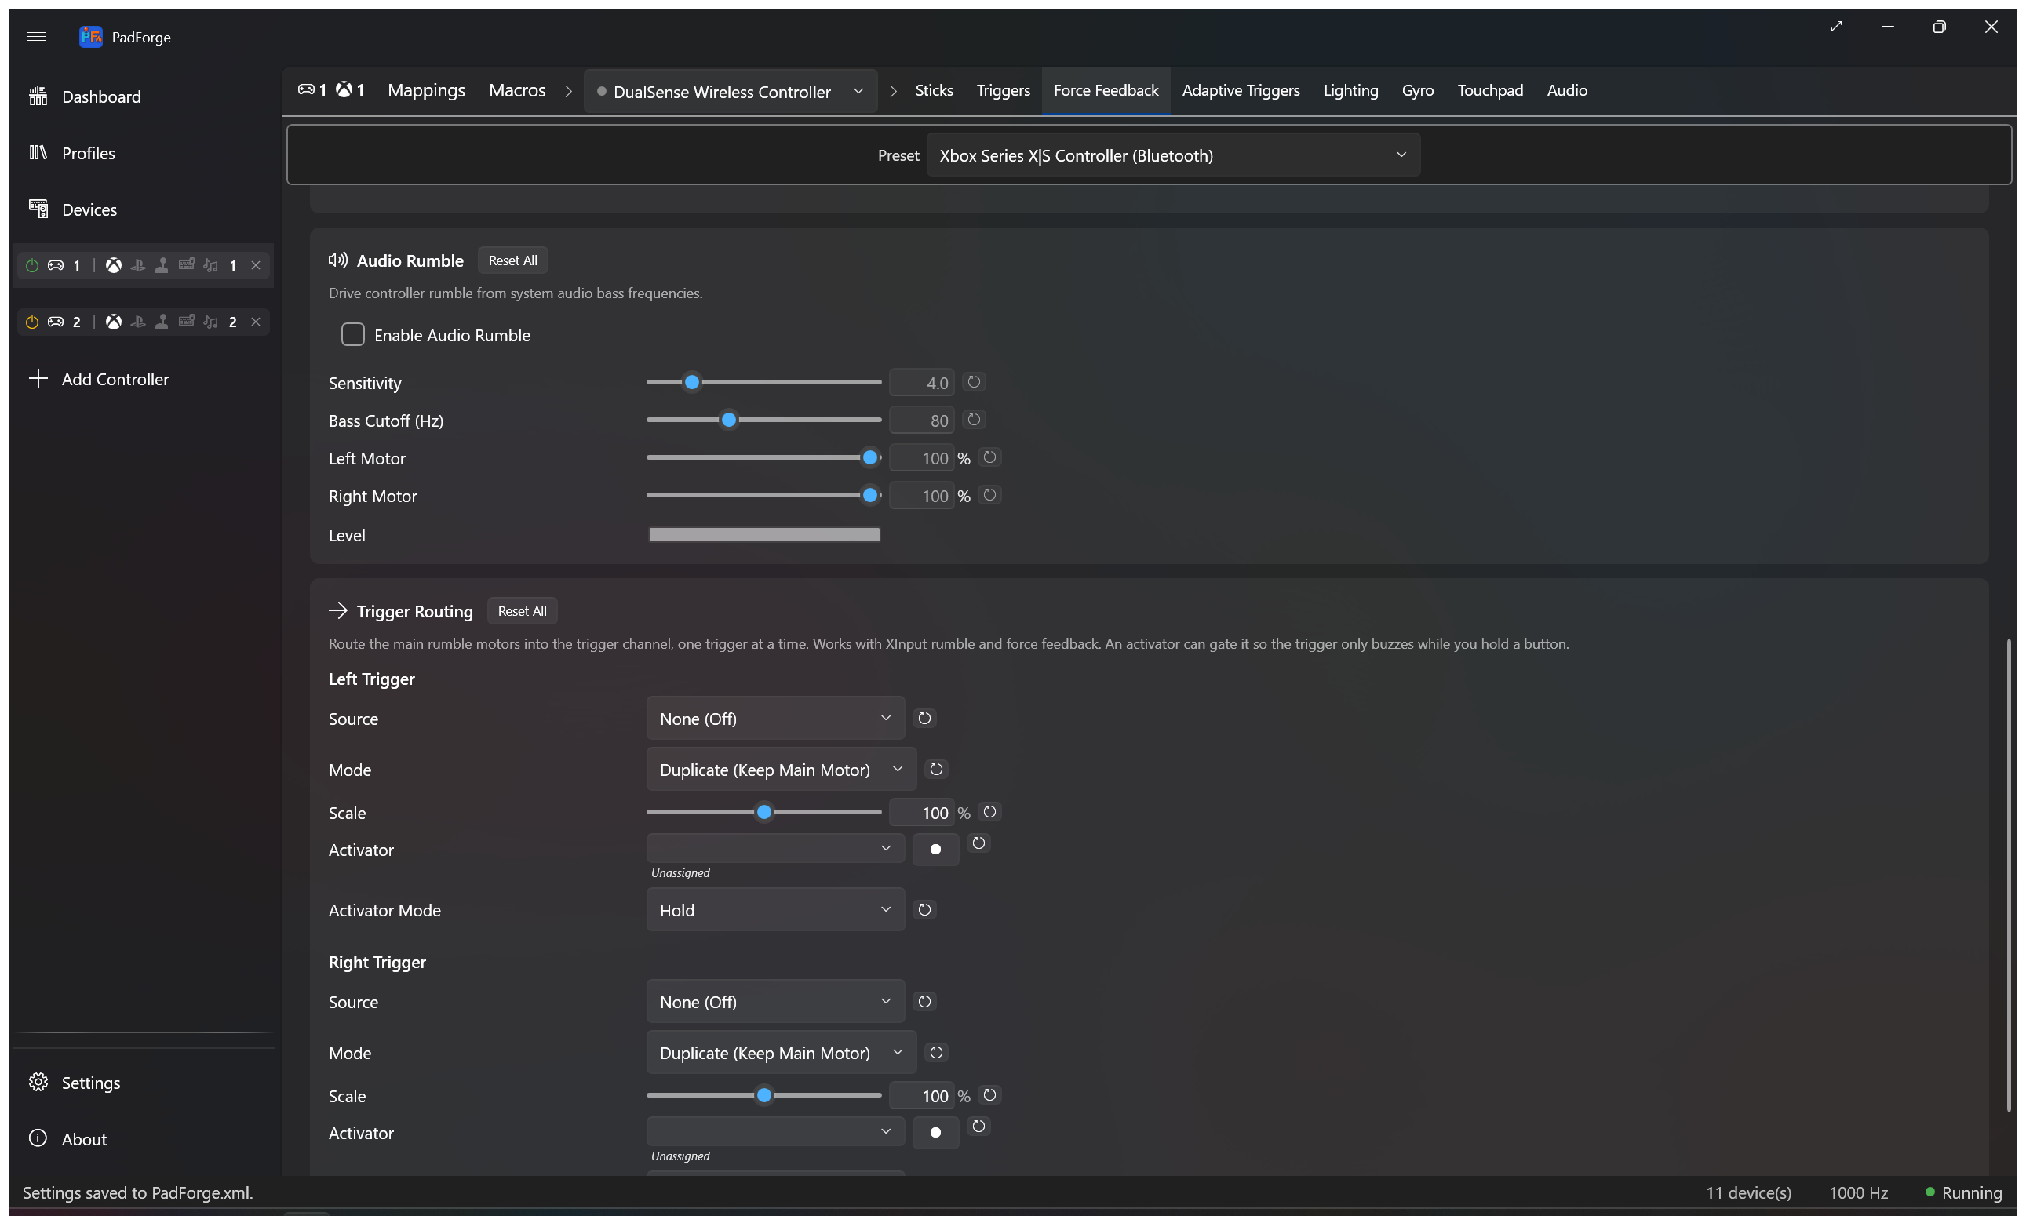Reset Left Trigger Source setting
2026x1216 pixels.
[x=924, y=719]
